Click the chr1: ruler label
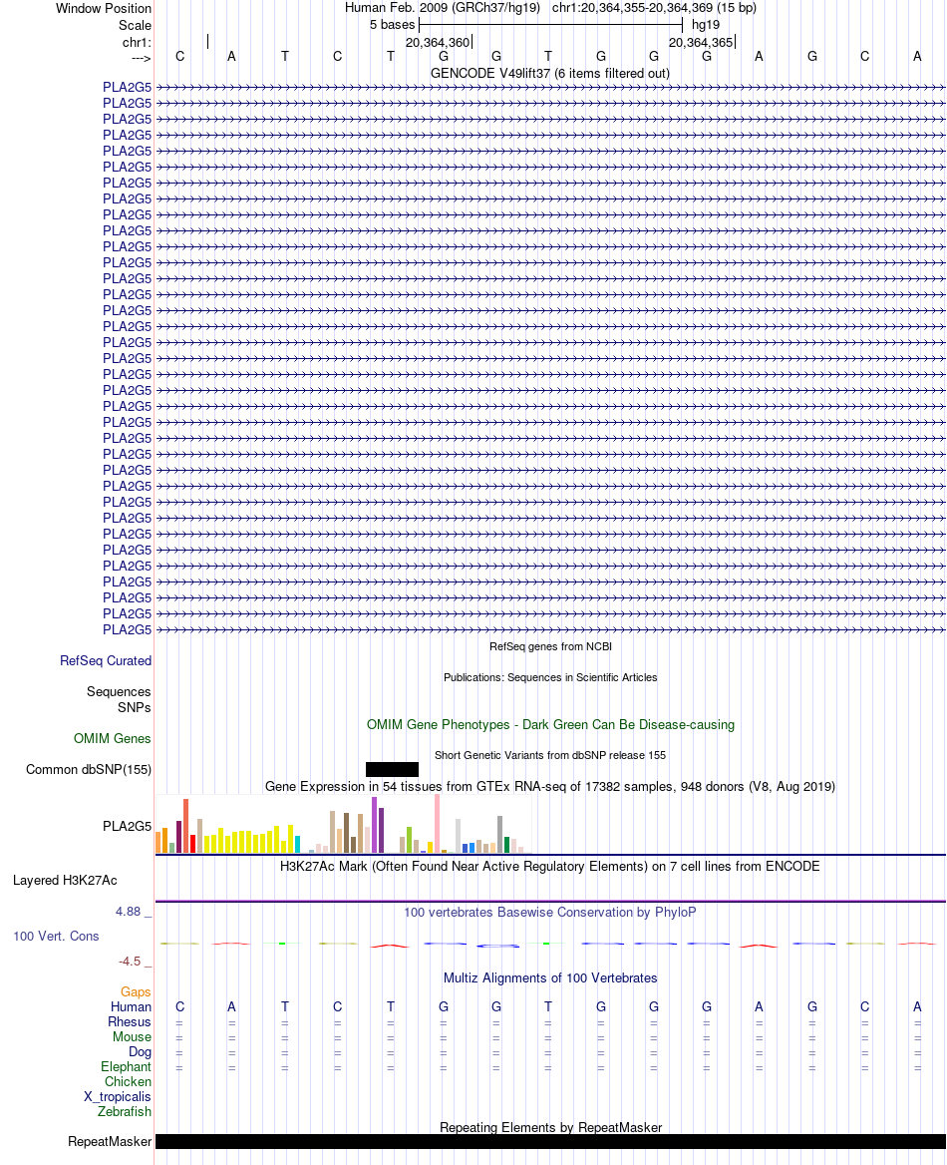This screenshot has height=1165, width=947. coord(137,42)
